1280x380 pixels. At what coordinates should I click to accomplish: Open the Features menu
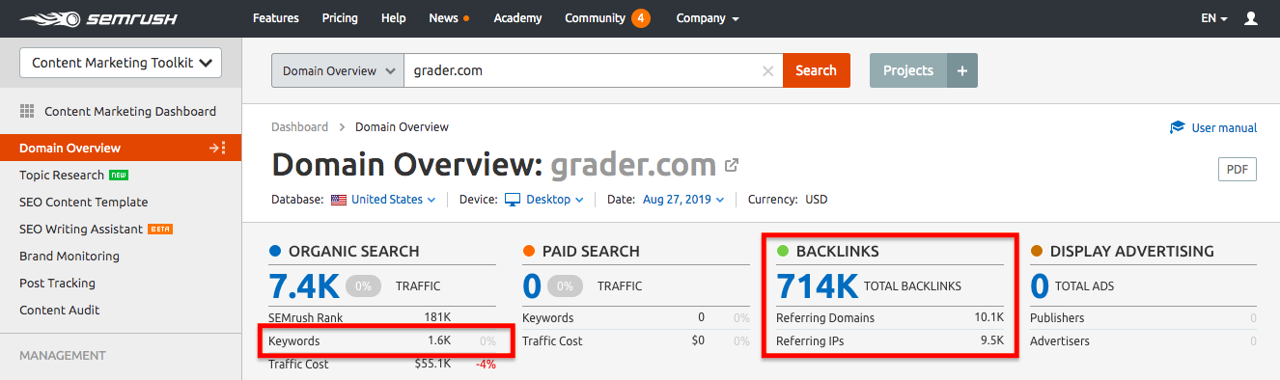coord(276,18)
